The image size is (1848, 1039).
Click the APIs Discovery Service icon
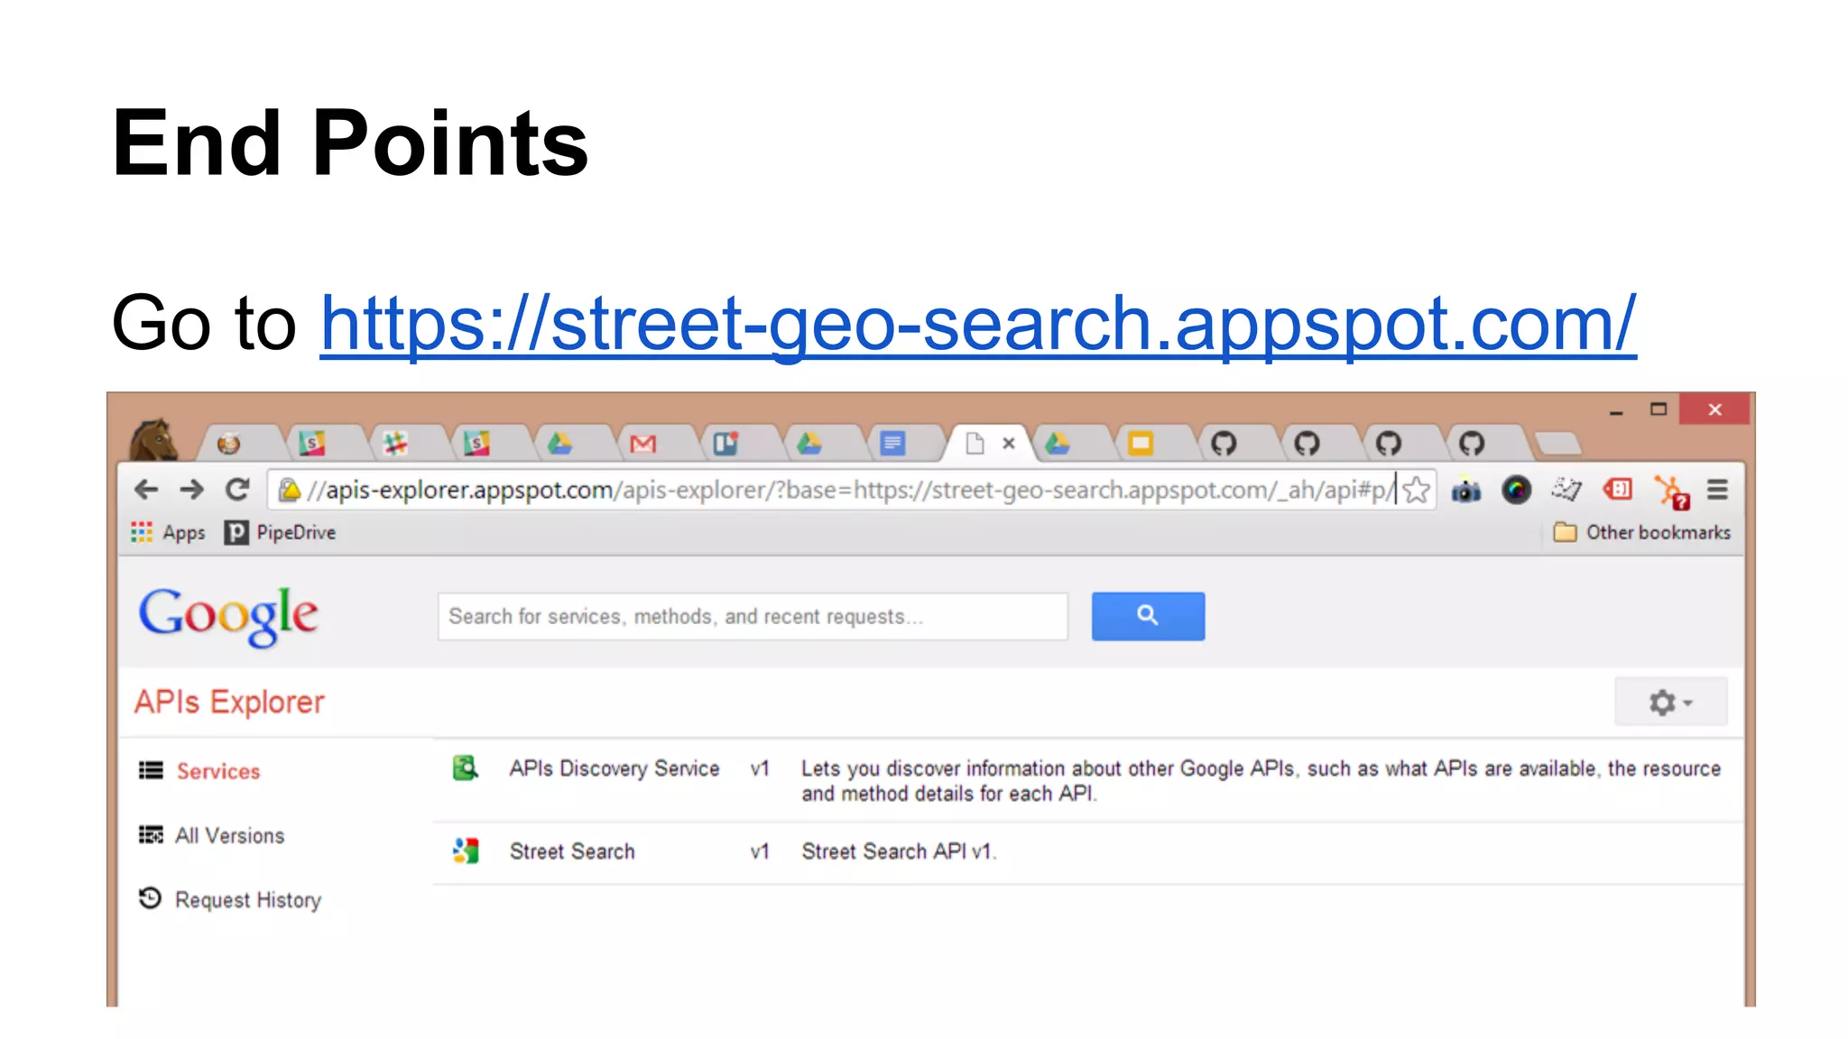[466, 768]
